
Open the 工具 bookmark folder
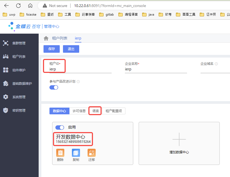[x=65, y=15]
